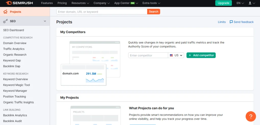260x125 pixels.
Task: Open the US country dropdown
Action: pyautogui.click(x=176, y=55)
